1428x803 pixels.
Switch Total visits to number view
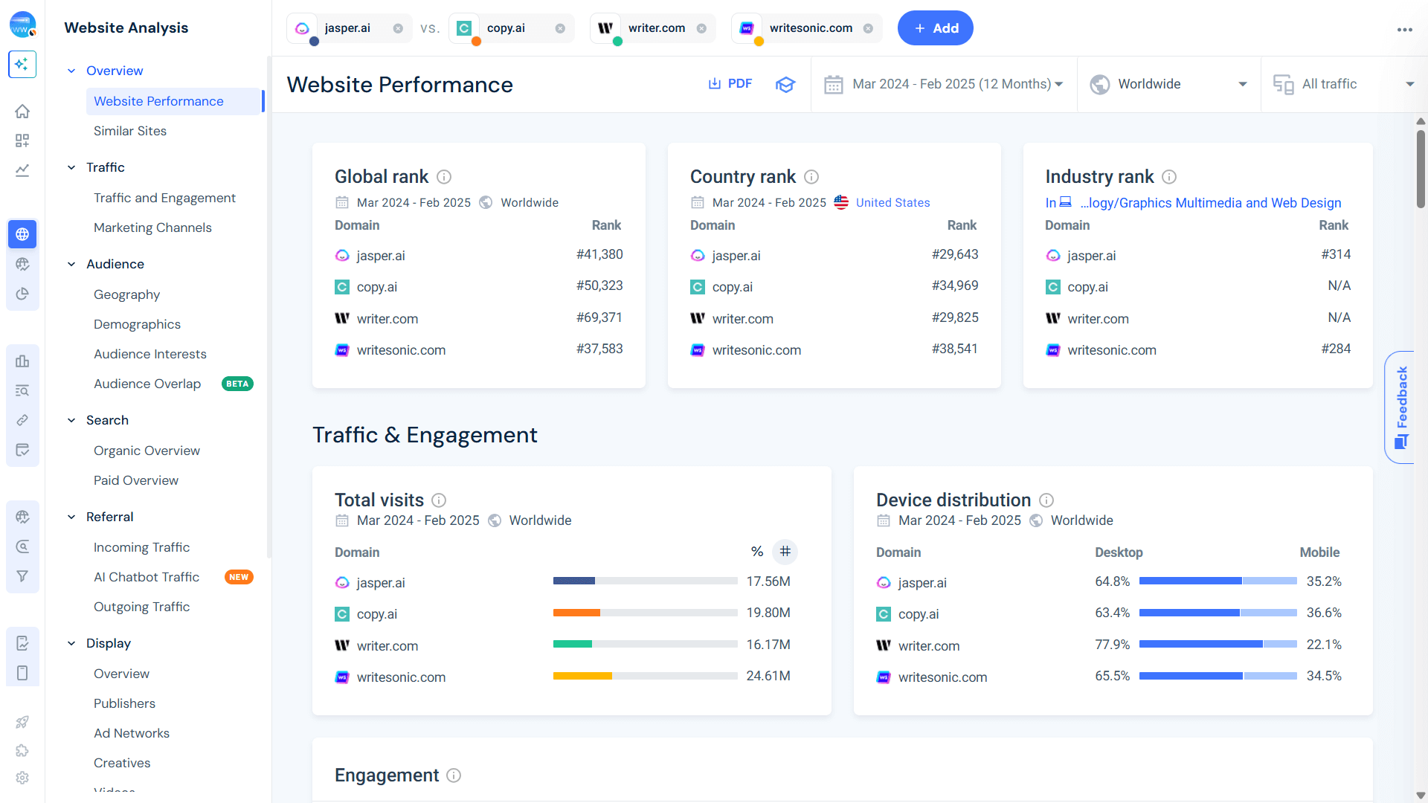(785, 552)
